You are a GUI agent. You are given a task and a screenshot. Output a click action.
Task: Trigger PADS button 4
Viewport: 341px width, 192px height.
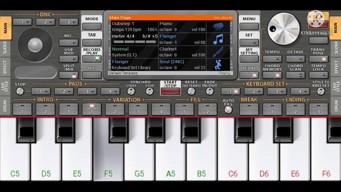[x=110, y=91]
